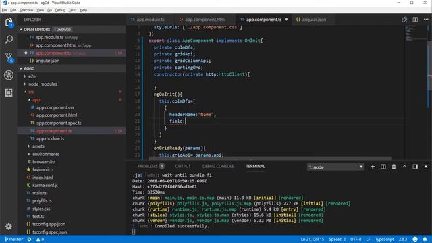This screenshot has height=243, width=432.
Task: Open the Search view in activity bar
Action: pyautogui.click(x=9, y=40)
